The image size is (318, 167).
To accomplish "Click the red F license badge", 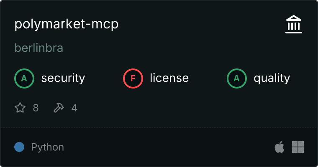I will pyautogui.click(x=133, y=78).
